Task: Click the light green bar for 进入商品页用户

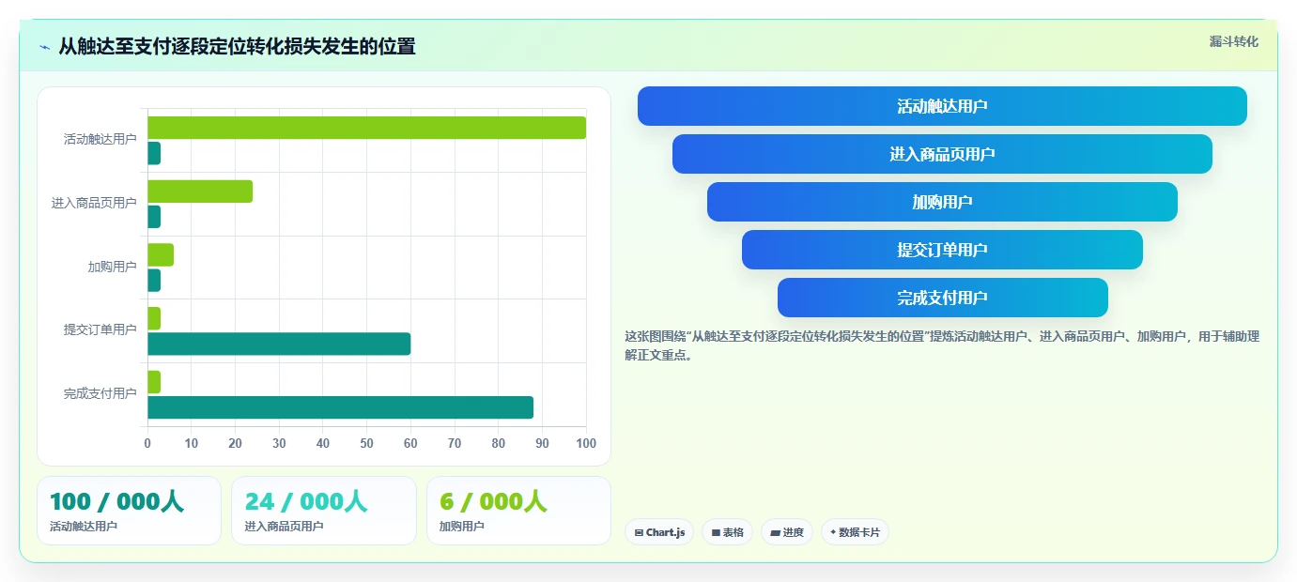Action: click(x=200, y=191)
